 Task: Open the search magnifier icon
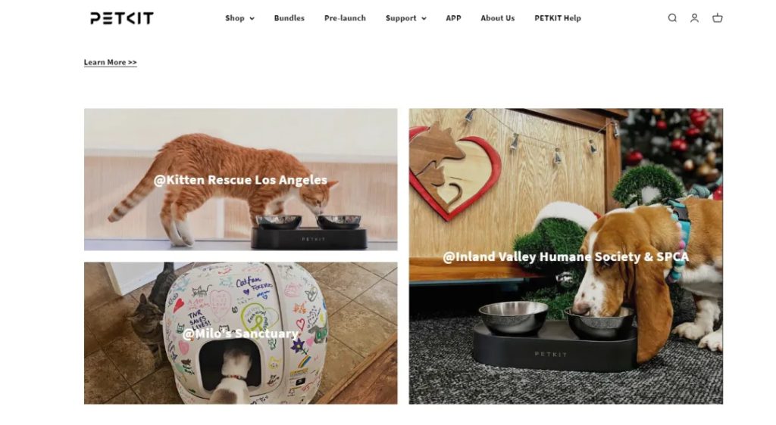(672, 18)
